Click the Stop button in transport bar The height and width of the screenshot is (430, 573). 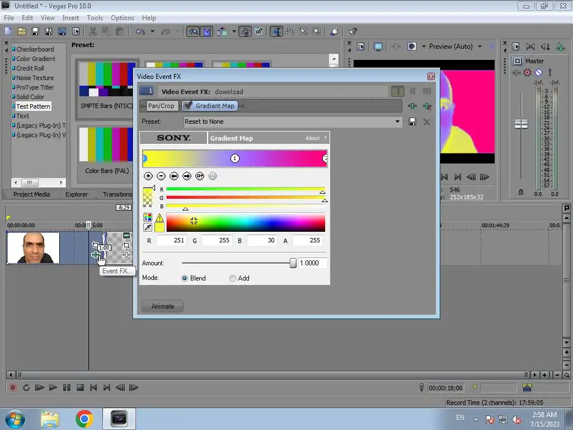(81, 387)
